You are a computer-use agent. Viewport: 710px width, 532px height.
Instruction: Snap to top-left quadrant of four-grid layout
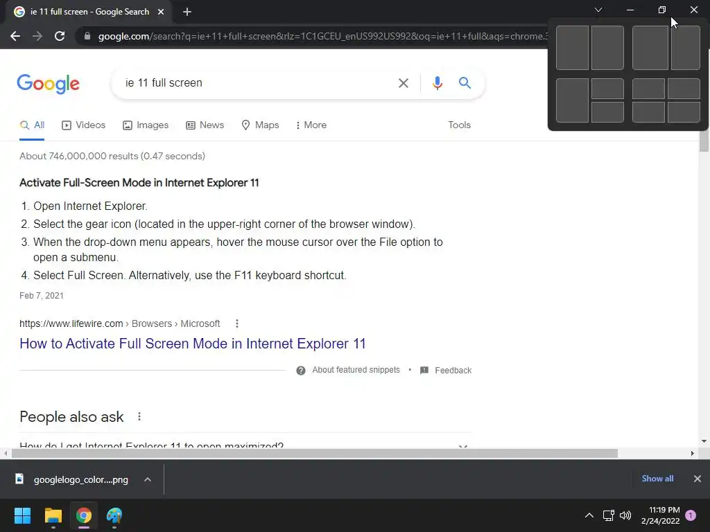pos(648,89)
